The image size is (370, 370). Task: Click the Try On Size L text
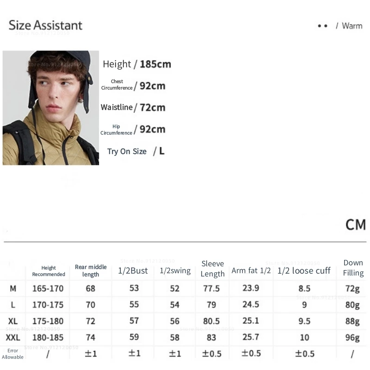[136, 151]
